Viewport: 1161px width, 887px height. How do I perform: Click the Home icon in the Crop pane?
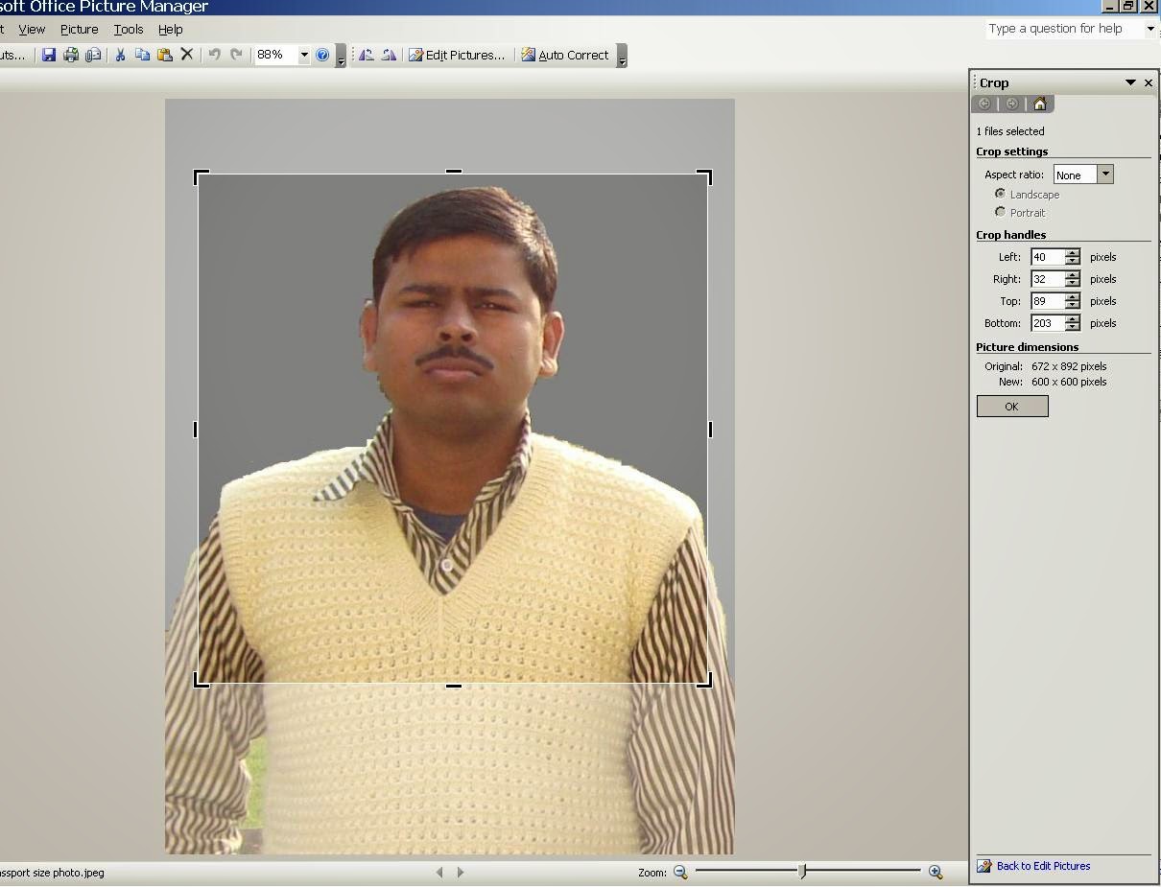(x=1039, y=104)
